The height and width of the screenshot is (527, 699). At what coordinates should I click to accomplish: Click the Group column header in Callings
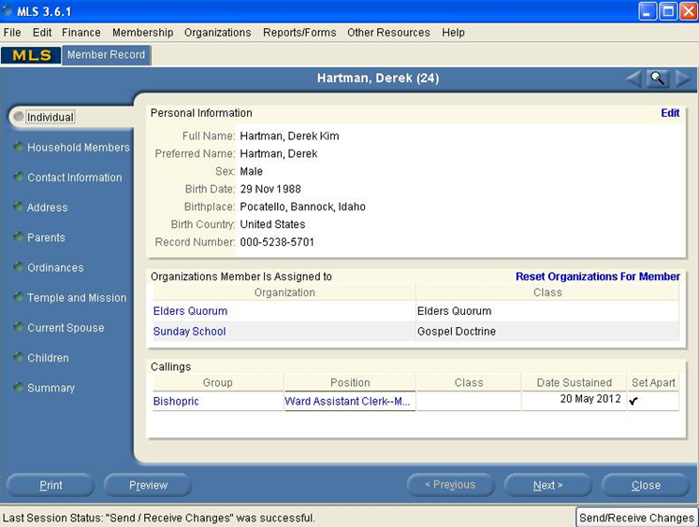[218, 382]
